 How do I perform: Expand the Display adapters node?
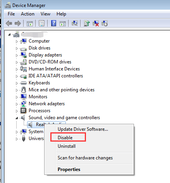(17, 55)
